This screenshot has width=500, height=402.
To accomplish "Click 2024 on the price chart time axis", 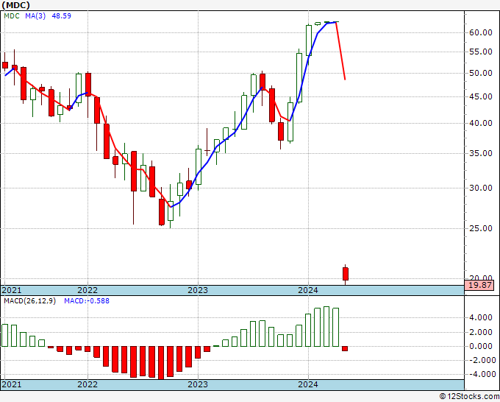I will tap(308, 291).
